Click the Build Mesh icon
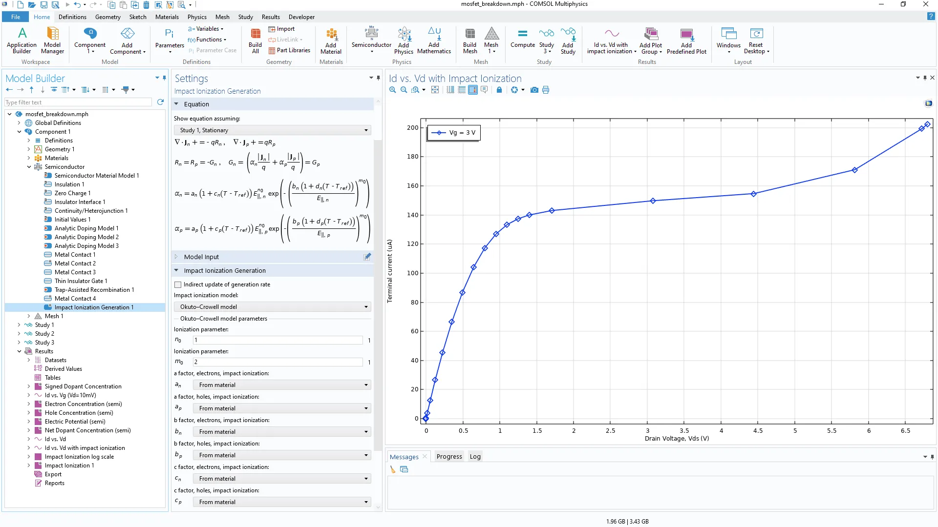Image resolution: width=938 pixels, height=527 pixels. [x=469, y=40]
